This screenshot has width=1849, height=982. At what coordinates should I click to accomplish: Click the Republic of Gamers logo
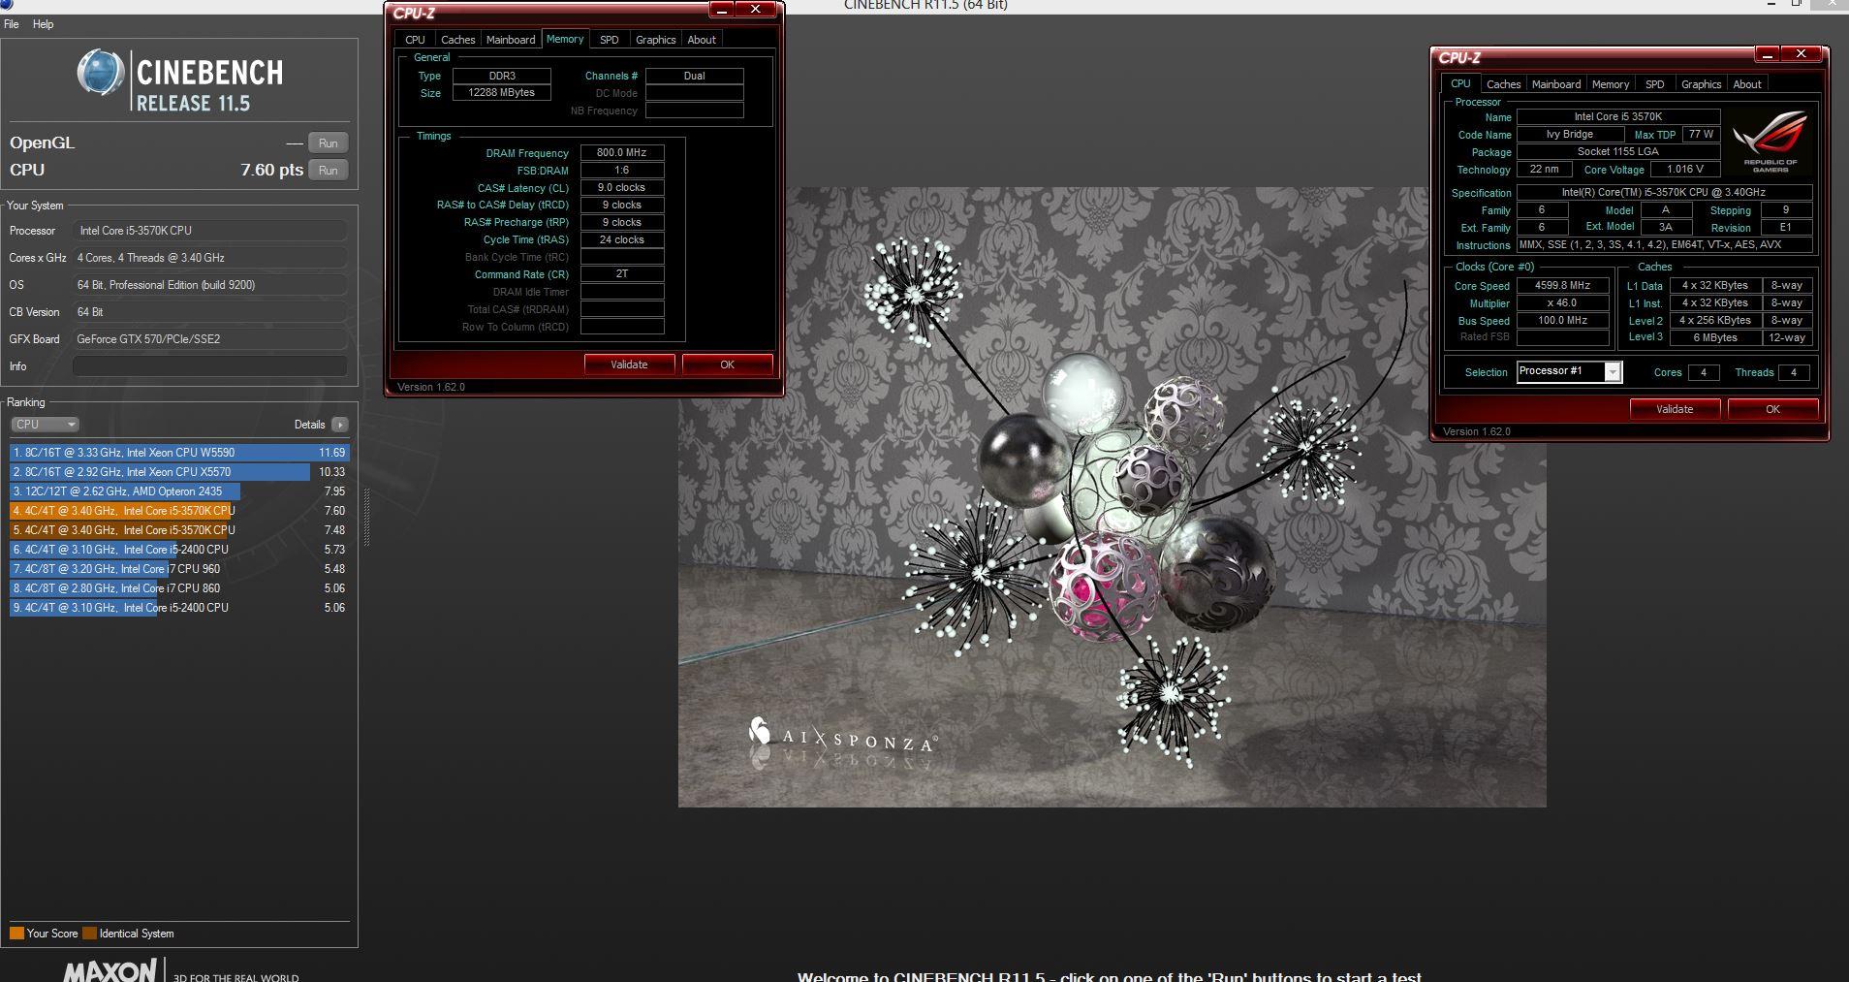pos(1770,142)
